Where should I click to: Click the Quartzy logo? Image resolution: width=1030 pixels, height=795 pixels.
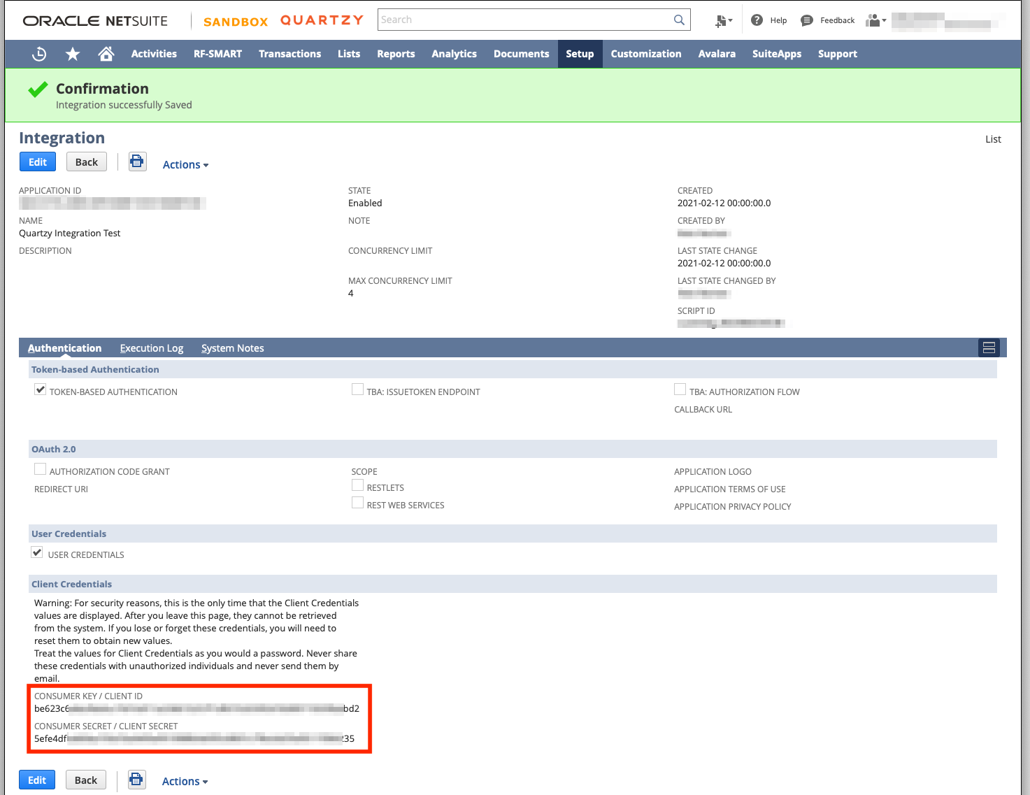[x=322, y=20]
